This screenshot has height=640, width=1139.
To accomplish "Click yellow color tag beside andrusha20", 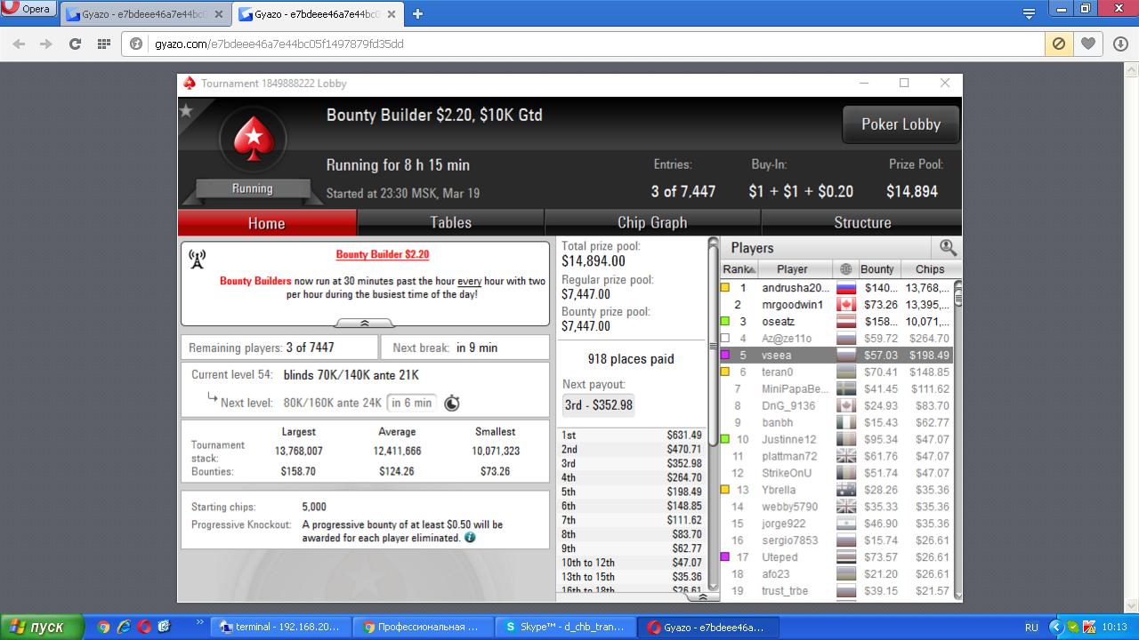I will [x=725, y=288].
